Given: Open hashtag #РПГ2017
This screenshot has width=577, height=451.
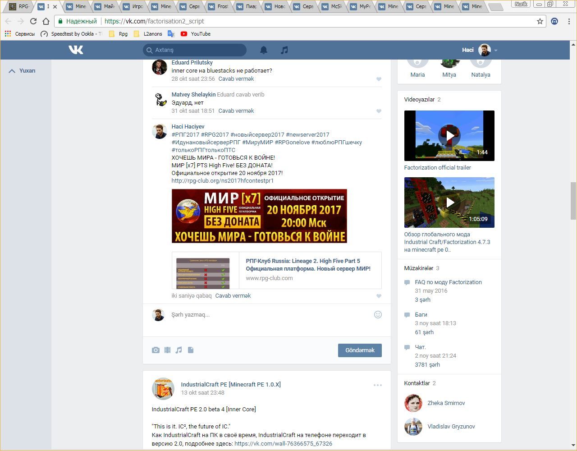Looking at the screenshot, I should [185, 135].
